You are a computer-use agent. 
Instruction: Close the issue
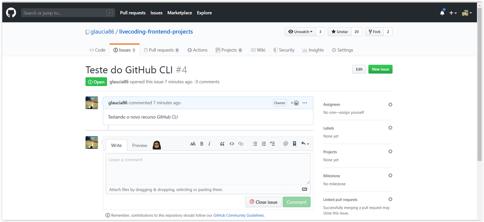click(264, 202)
